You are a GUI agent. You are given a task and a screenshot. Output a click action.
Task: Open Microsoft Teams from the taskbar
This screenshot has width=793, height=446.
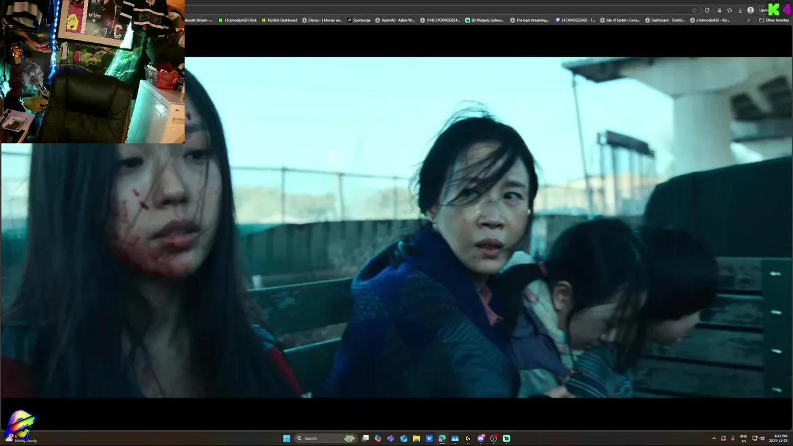tap(390, 439)
